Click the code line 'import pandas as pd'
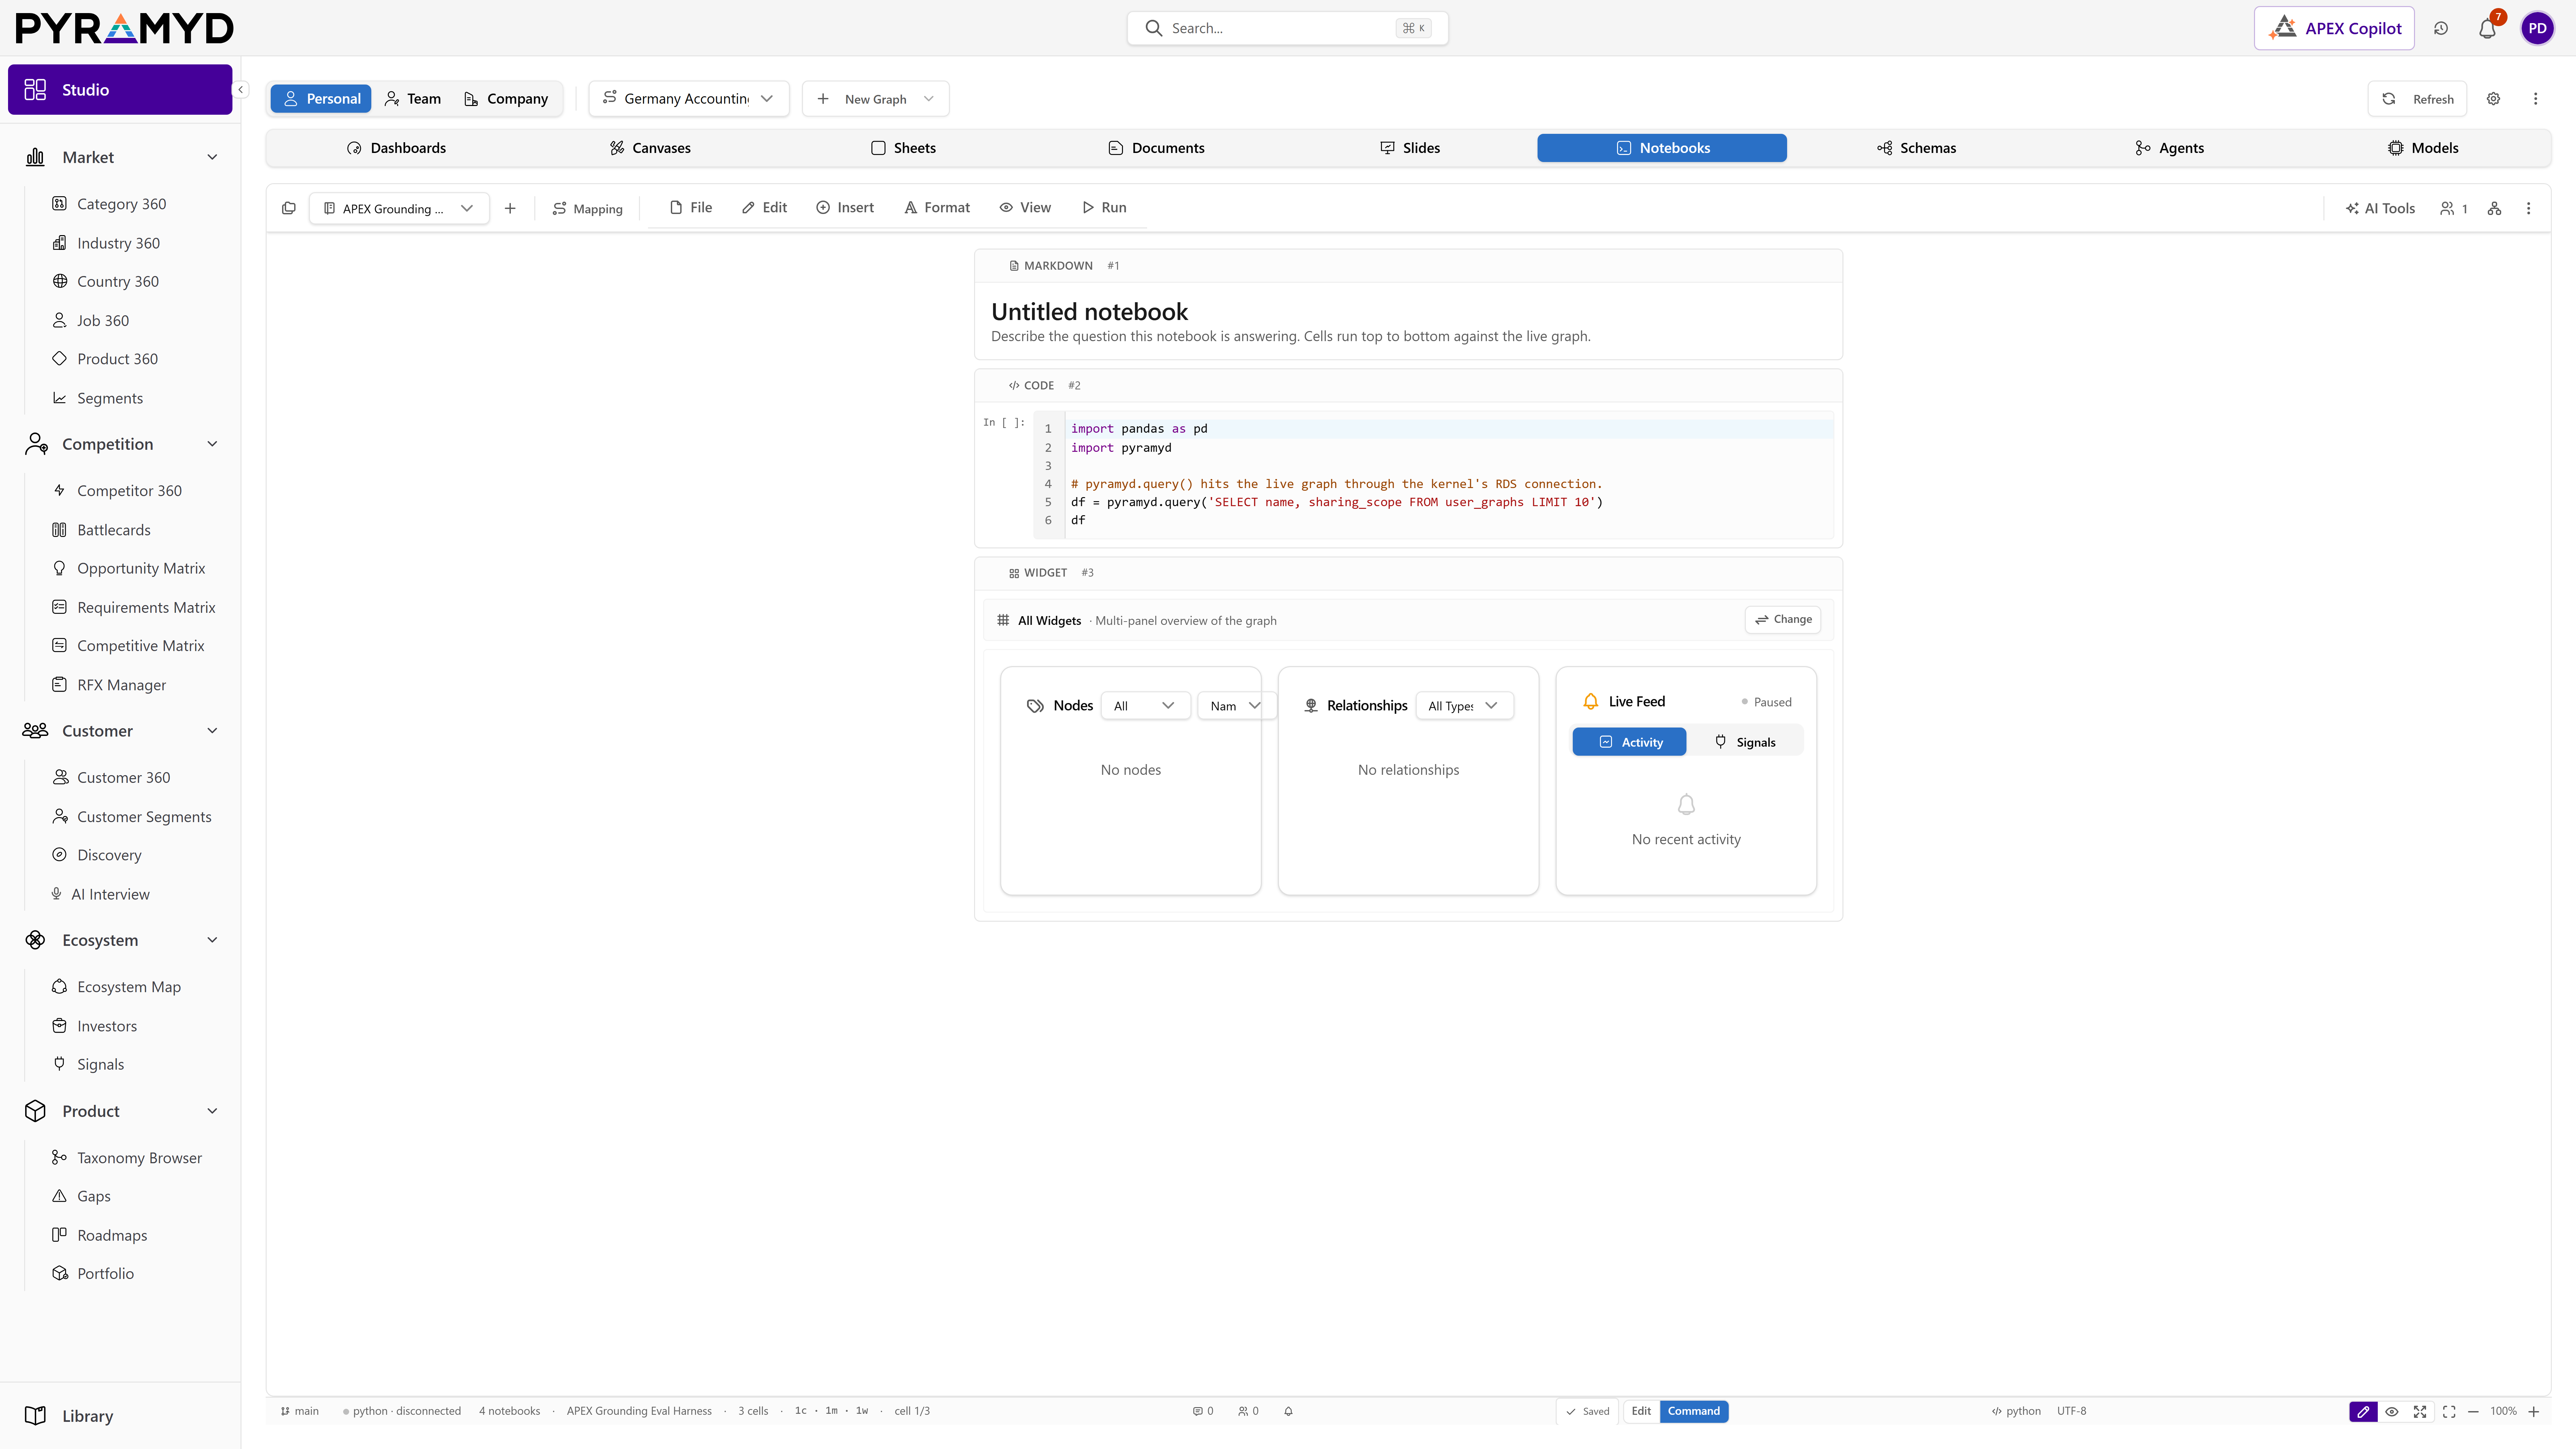This screenshot has height=1449, width=2576. (x=1139, y=429)
